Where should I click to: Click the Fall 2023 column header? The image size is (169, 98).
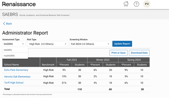click(72, 60)
